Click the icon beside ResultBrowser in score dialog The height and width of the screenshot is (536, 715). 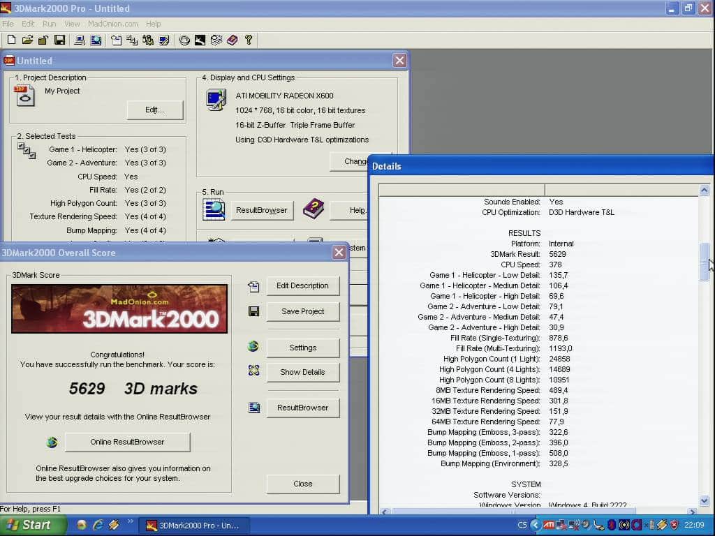(x=254, y=408)
